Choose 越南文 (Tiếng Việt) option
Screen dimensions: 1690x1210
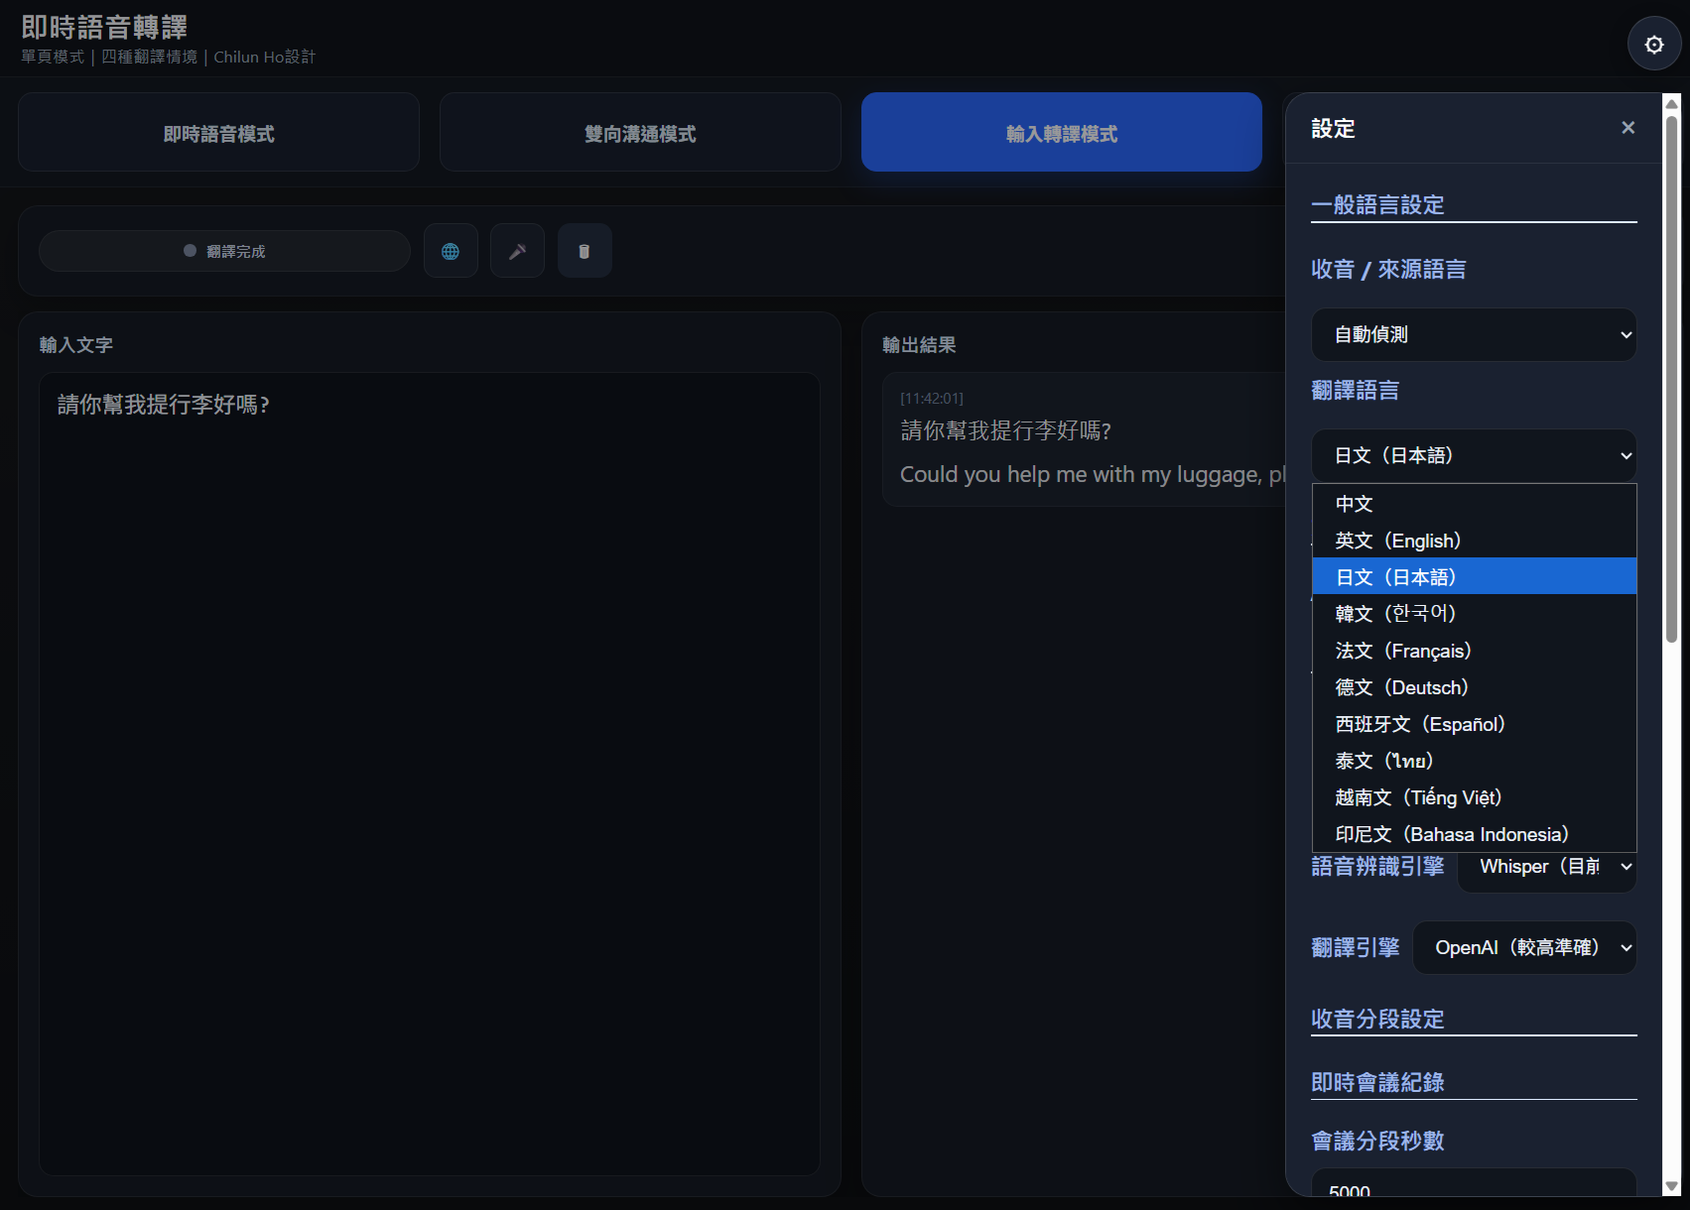[x=1474, y=797]
